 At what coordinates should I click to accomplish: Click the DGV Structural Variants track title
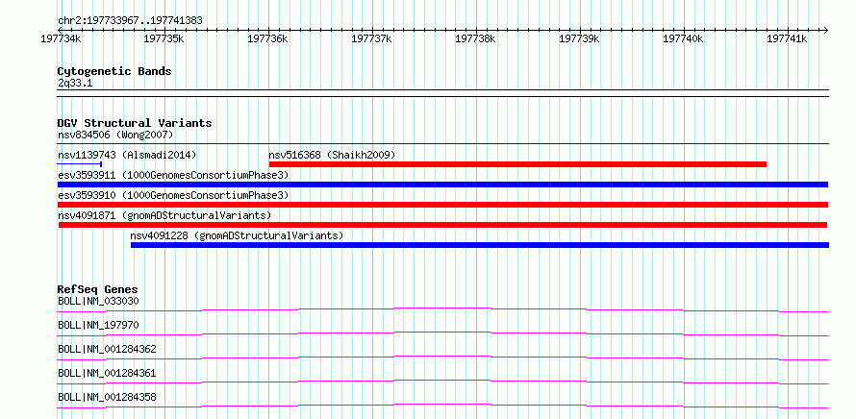(135, 123)
